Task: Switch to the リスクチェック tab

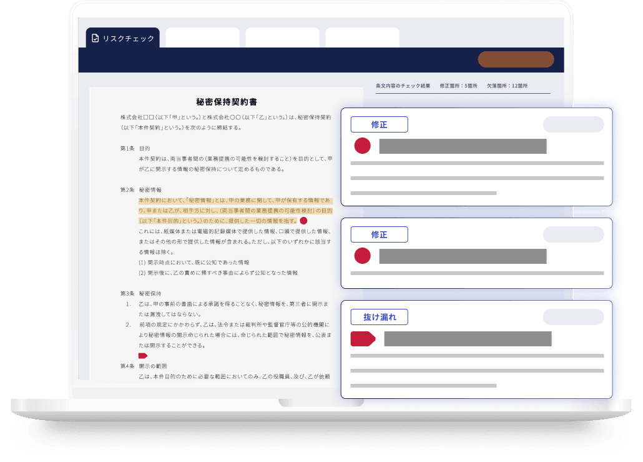Action: pyautogui.click(x=123, y=38)
